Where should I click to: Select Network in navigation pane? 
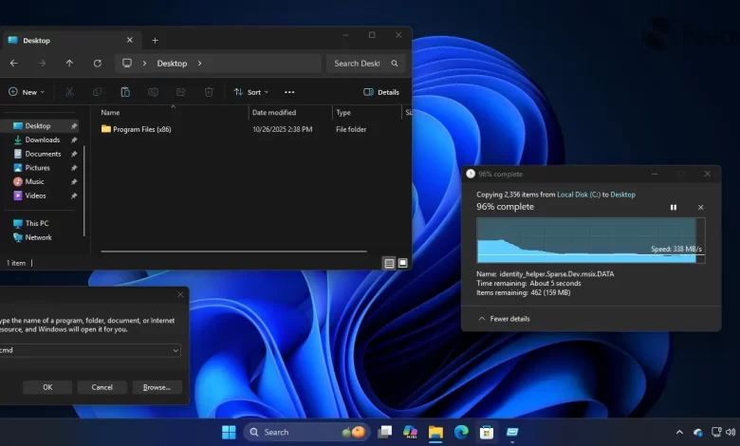click(x=39, y=237)
